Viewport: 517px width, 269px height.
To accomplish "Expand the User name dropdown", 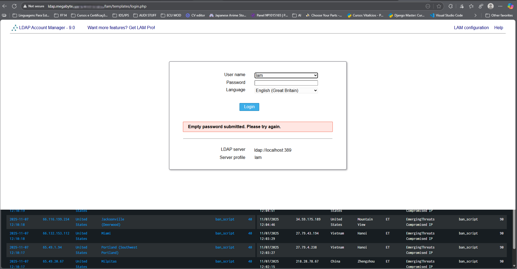I will coord(286,75).
